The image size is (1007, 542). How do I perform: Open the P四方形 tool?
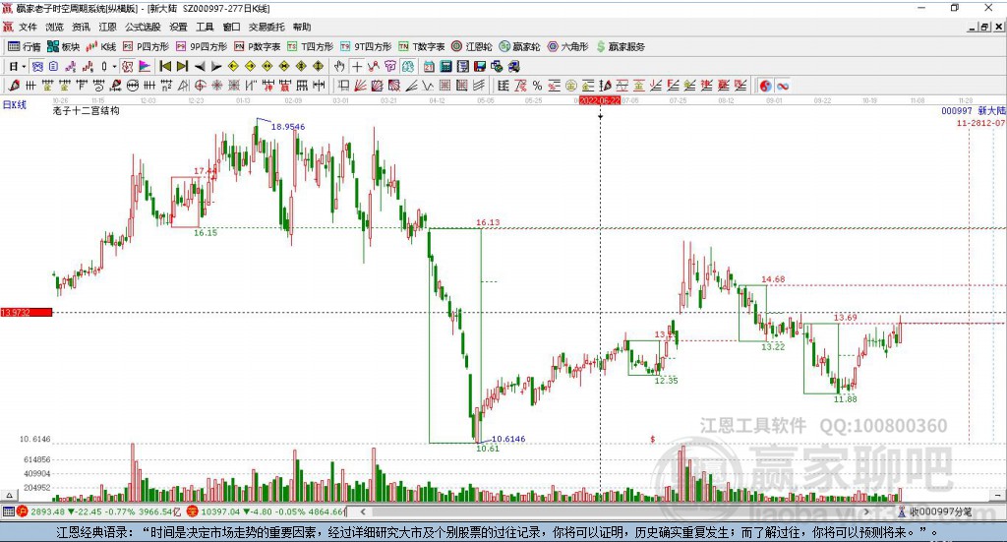coord(146,47)
